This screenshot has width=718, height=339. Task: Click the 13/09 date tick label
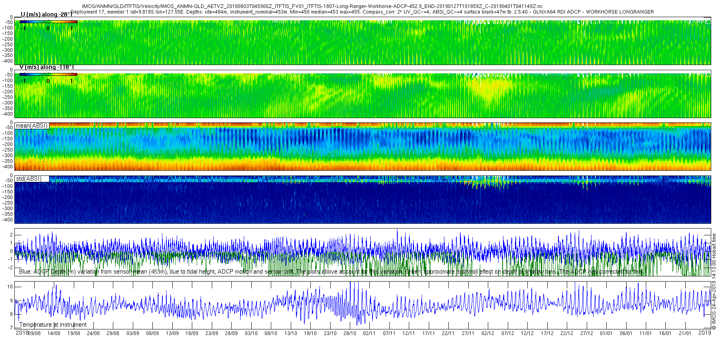click(x=172, y=333)
